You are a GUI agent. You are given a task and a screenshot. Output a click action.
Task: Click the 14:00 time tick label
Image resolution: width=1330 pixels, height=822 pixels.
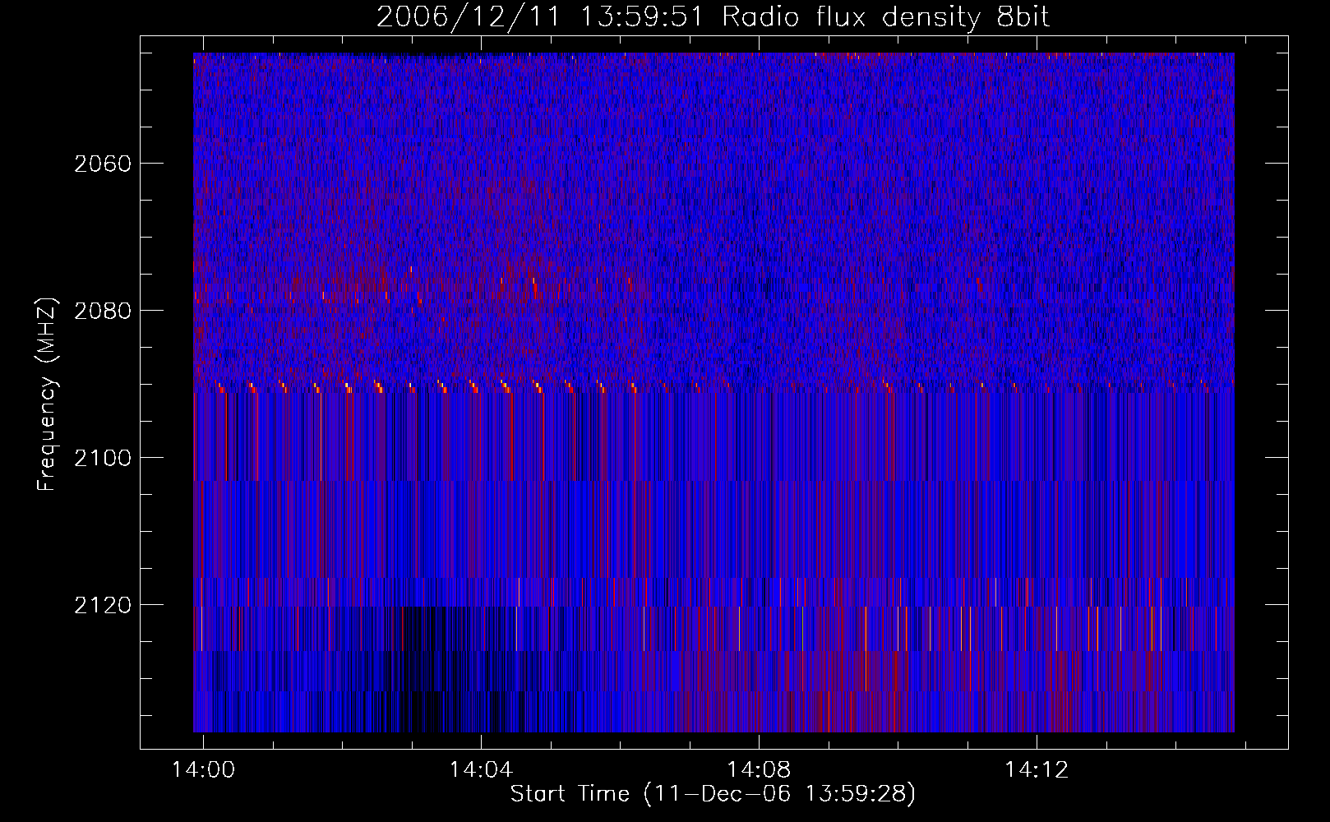pos(203,769)
